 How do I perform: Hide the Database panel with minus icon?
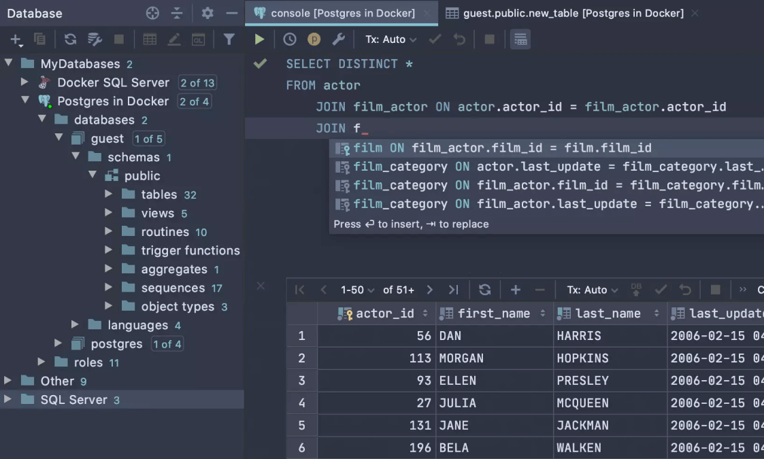[232, 13]
